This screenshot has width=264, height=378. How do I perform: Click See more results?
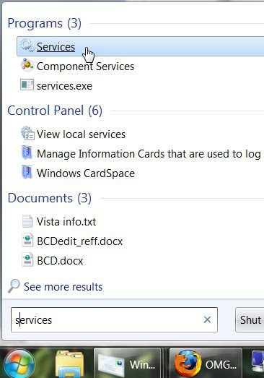(63, 287)
